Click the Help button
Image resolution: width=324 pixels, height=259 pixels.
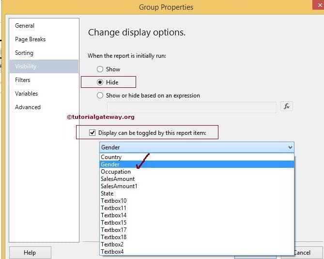pyautogui.click(x=30, y=253)
